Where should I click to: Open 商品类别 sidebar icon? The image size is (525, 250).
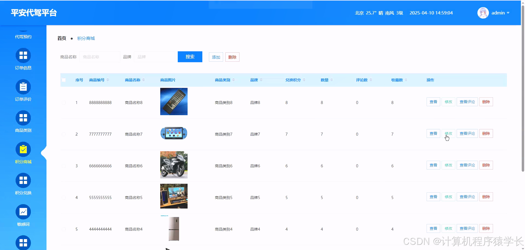(x=23, y=118)
